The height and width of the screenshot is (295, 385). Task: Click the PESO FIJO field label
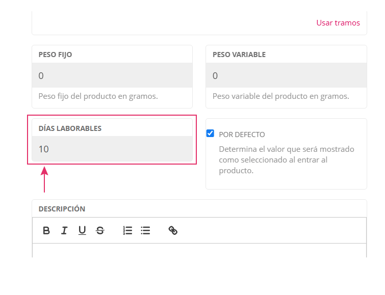click(55, 55)
